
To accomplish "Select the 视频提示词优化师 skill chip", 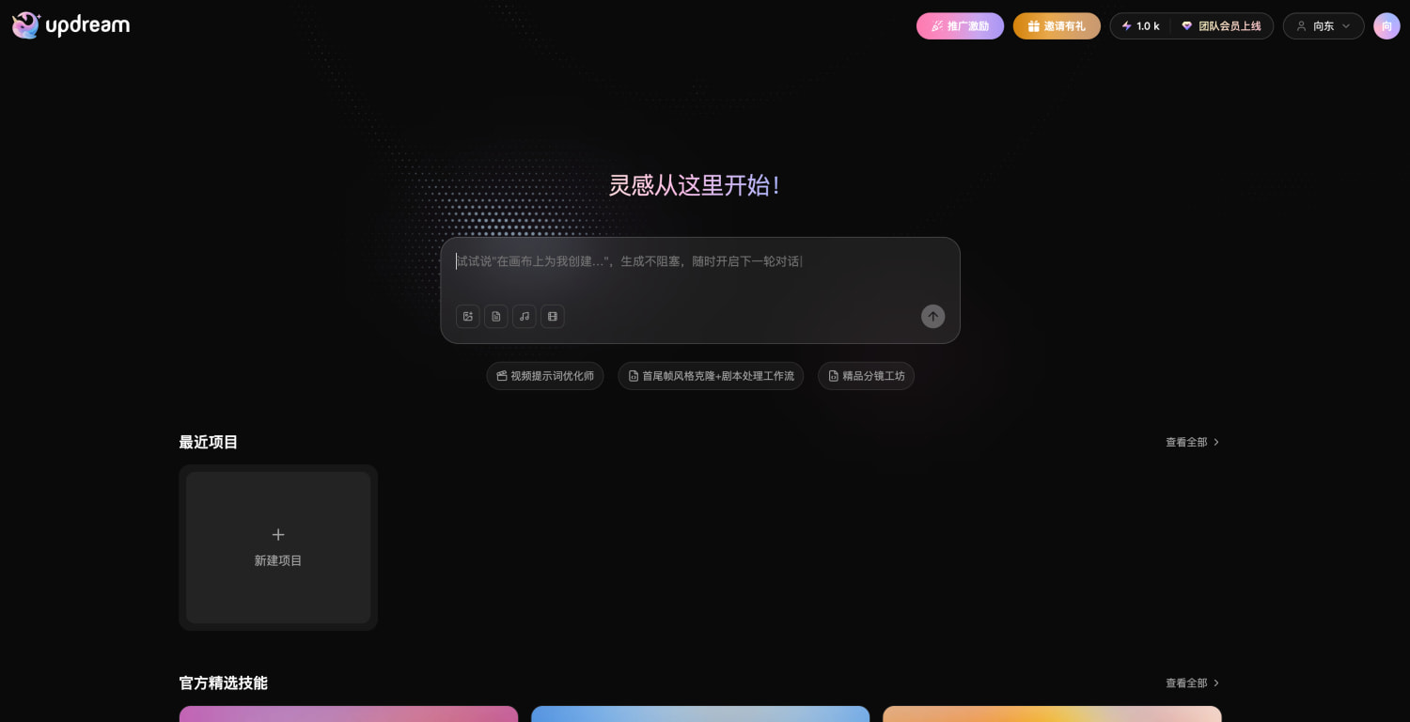I will pyautogui.click(x=545, y=376).
